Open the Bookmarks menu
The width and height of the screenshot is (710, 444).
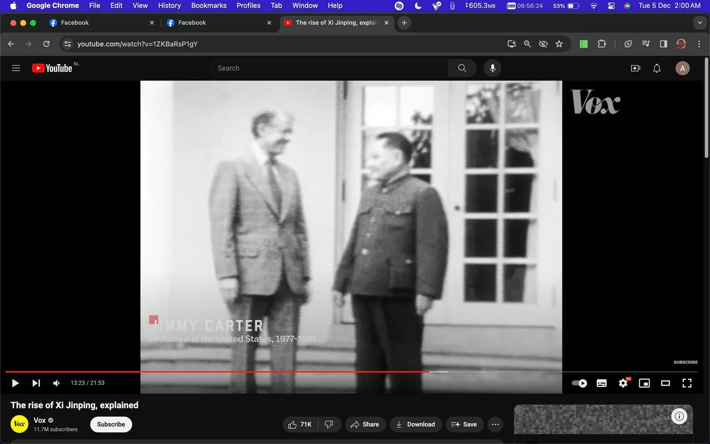click(x=209, y=6)
